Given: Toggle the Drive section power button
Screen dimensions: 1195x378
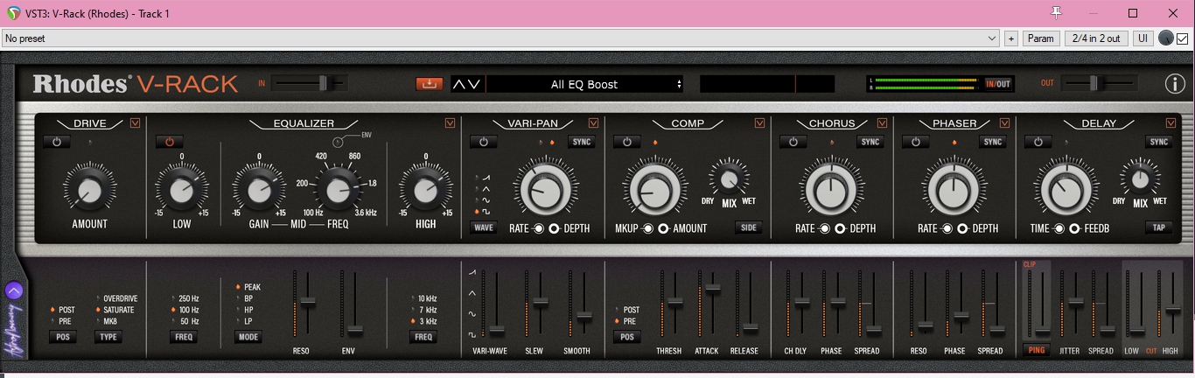Looking at the screenshot, I should (56, 142).
